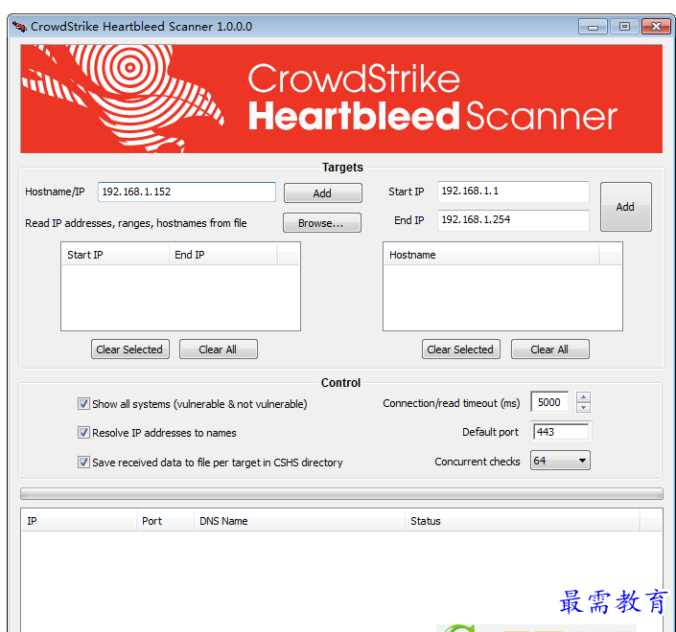This screenshot has height=632, width=676.
Task: Click the large Add button for IP range
Action: [625, 207]
